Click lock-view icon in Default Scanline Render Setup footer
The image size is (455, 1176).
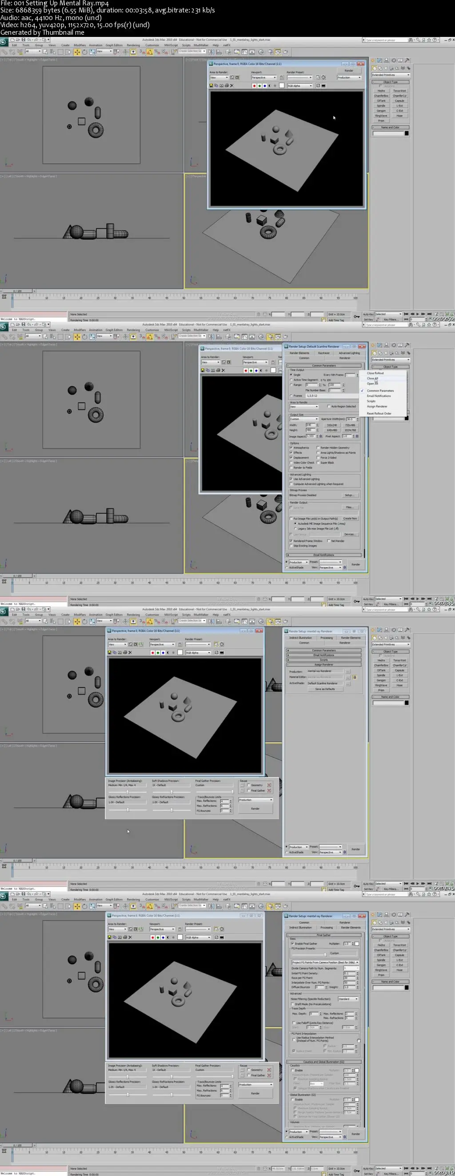tap(345, 567)
